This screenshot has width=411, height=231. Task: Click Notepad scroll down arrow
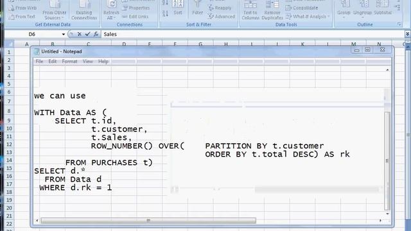(x=387, y=214)
